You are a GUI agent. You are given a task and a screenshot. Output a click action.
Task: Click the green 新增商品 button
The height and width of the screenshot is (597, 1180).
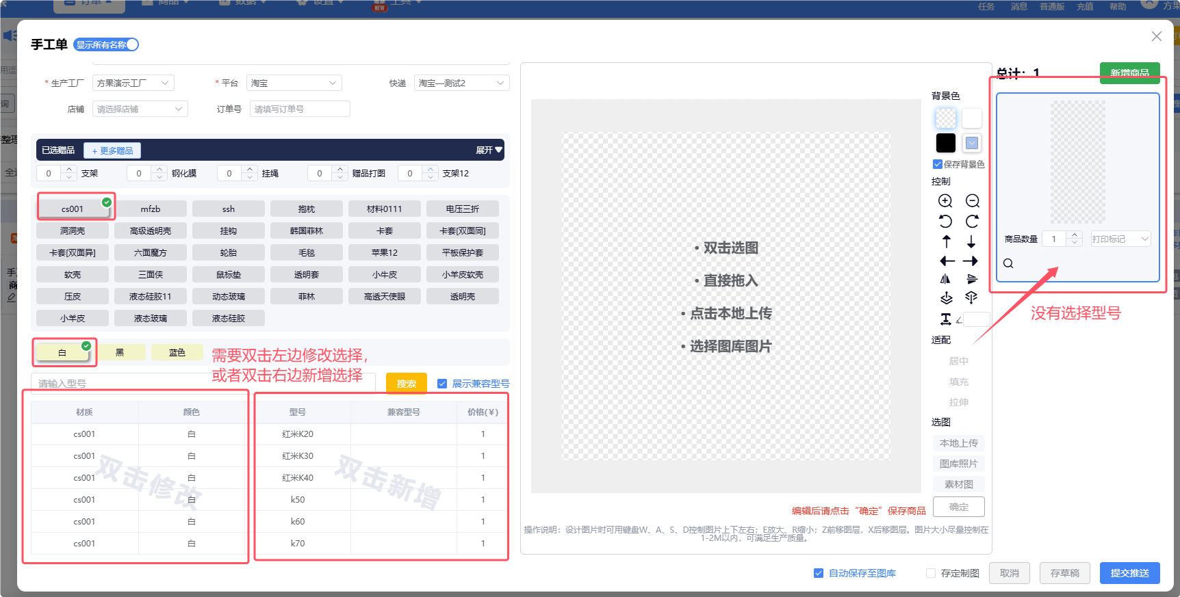point(1130,72)
